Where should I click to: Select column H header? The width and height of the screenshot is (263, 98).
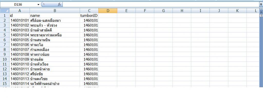[182, 11]
